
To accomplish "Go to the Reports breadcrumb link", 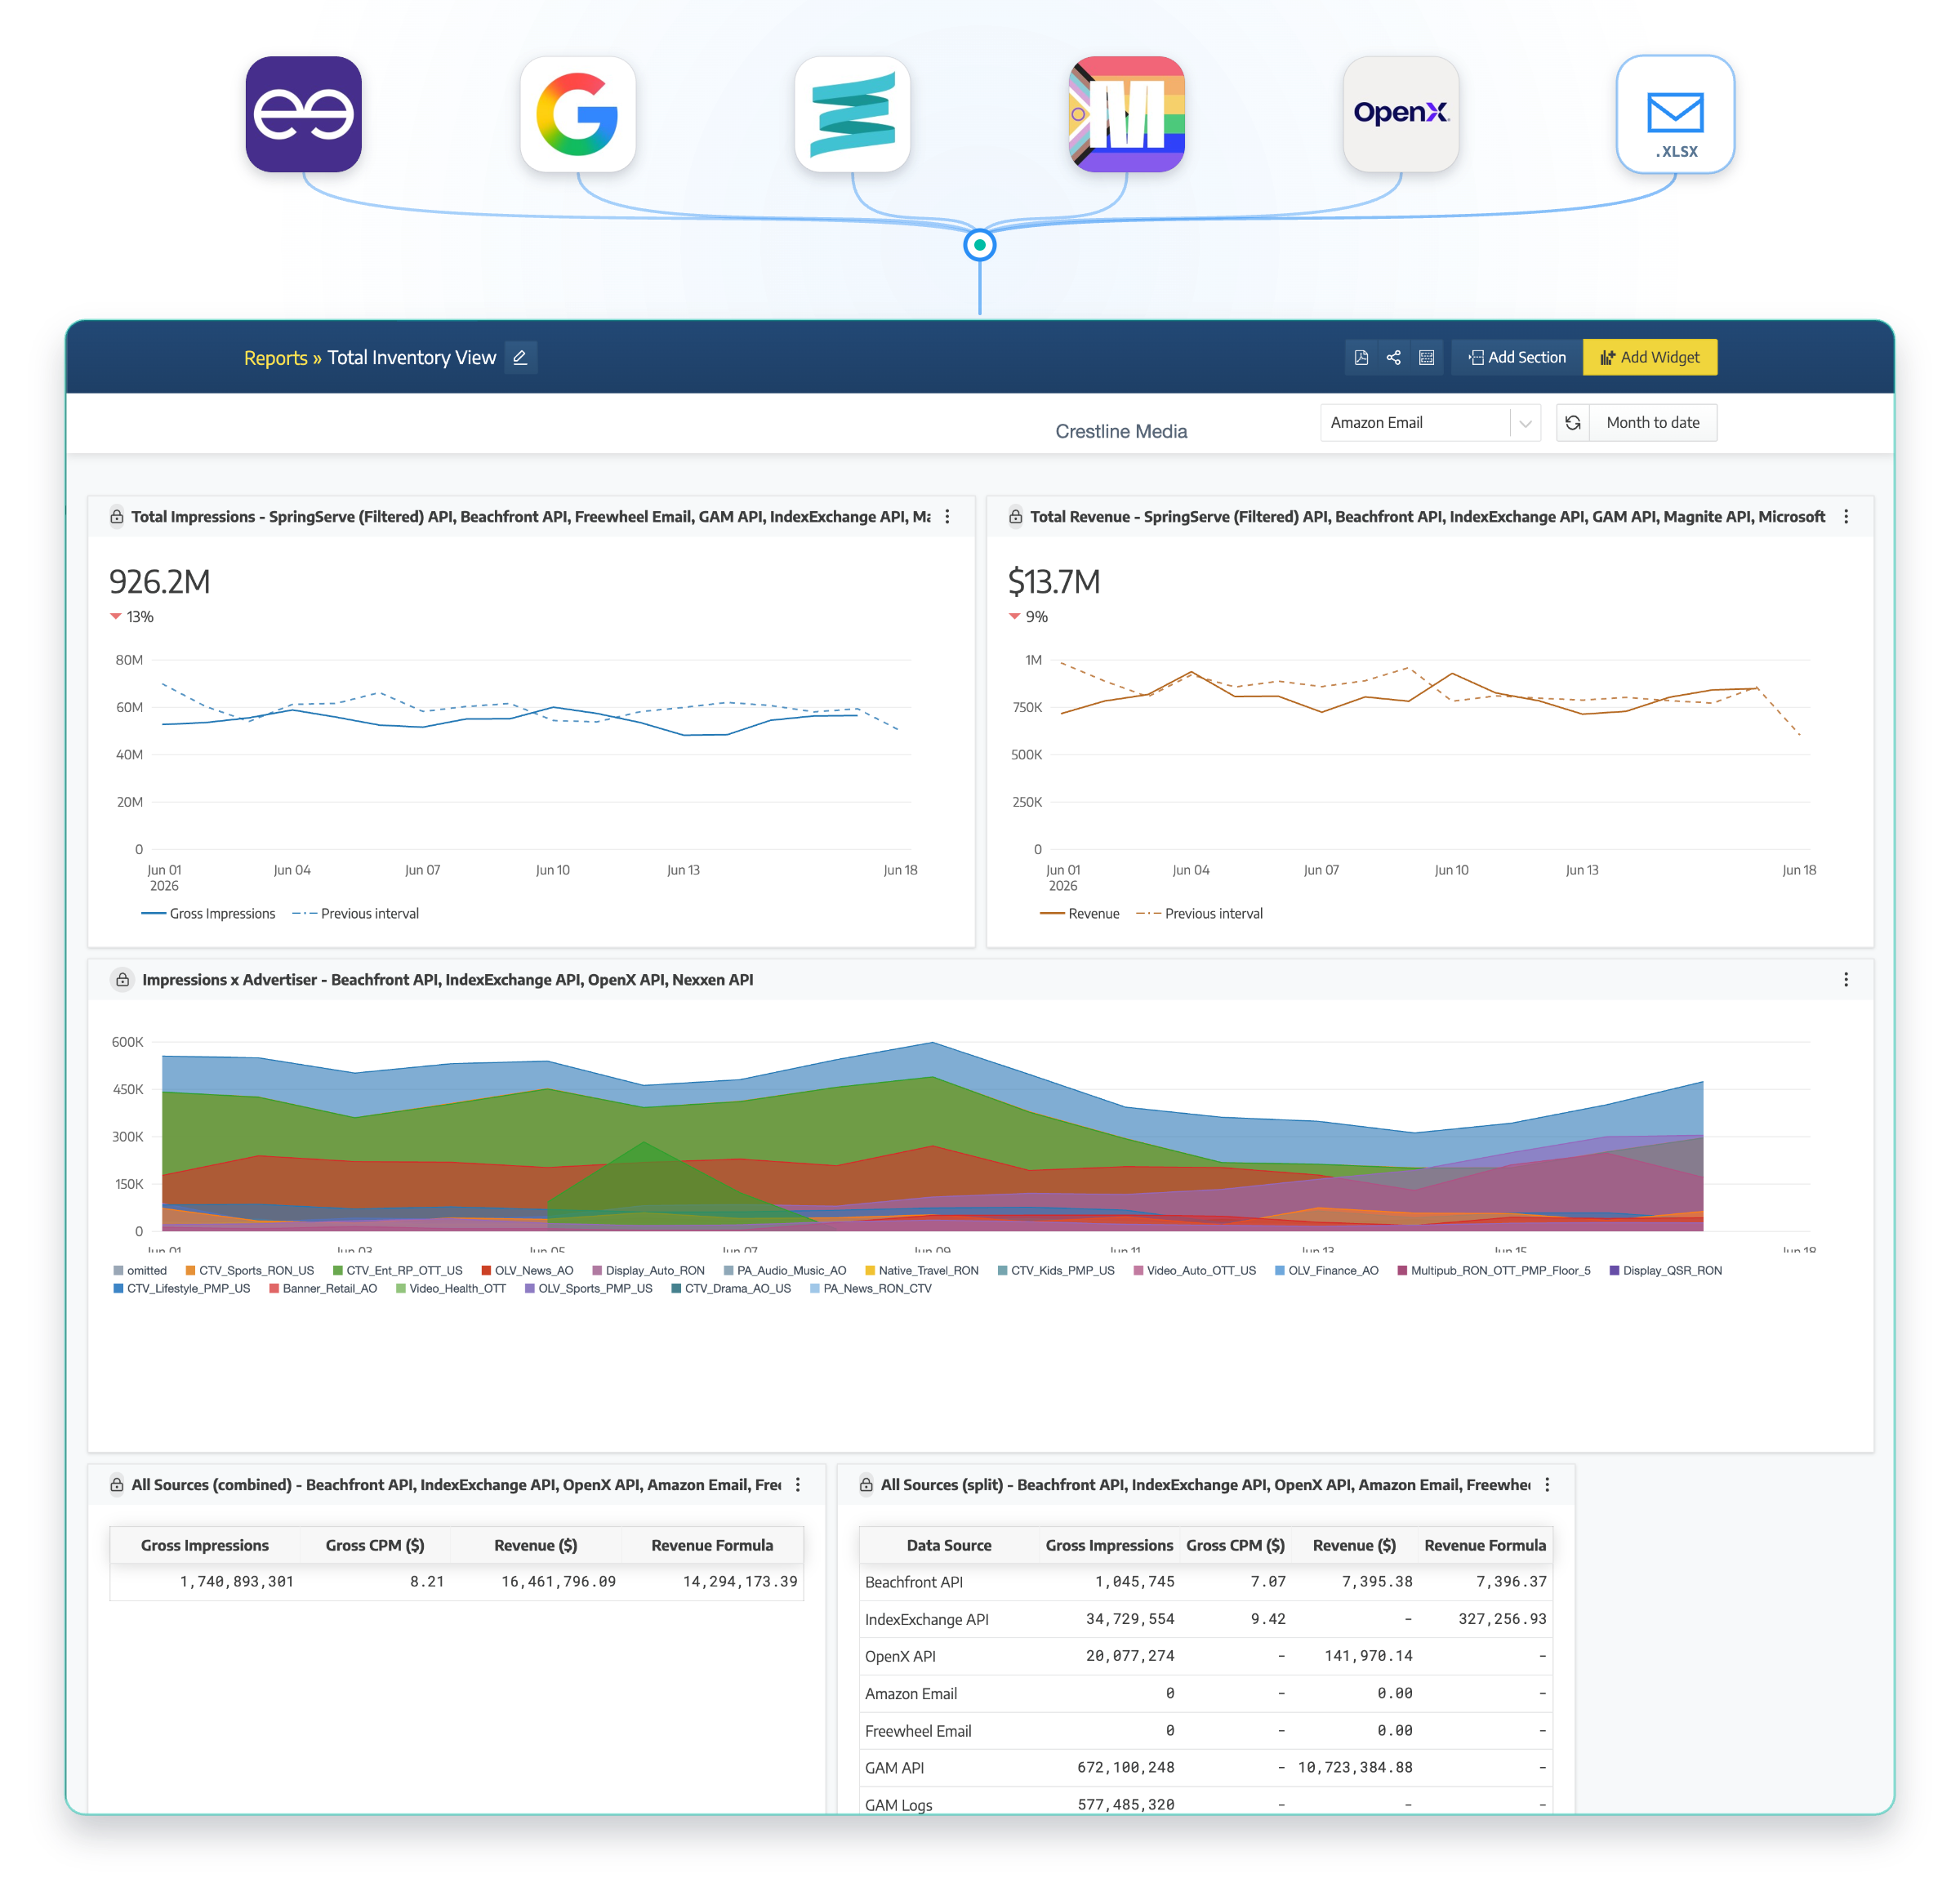I will tap(276, 358).
